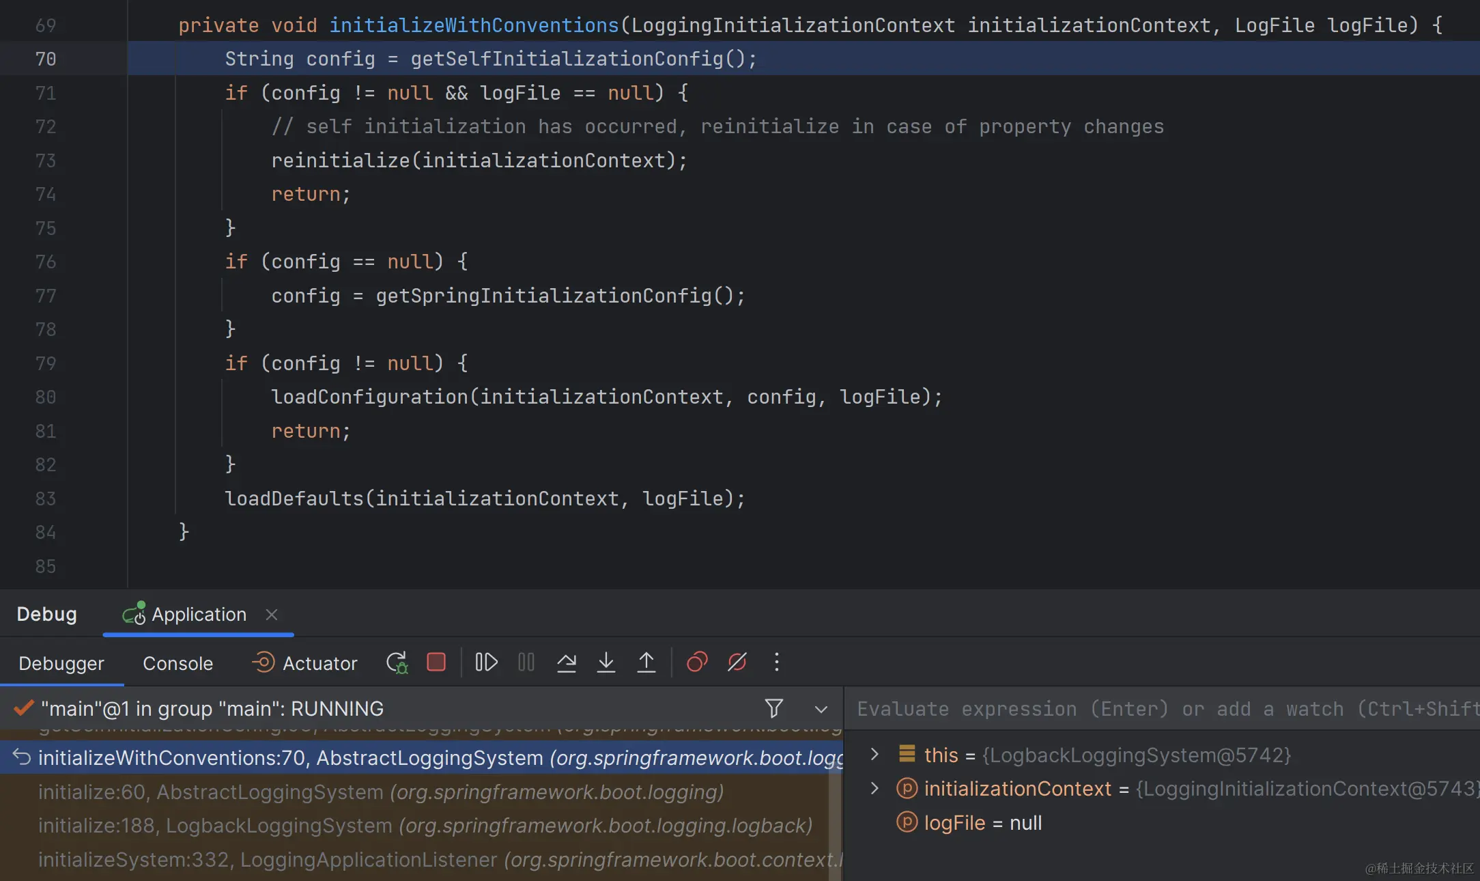
Task: Click the Pause Program icon
Action: pyautogui.click(x=526, y=662)
